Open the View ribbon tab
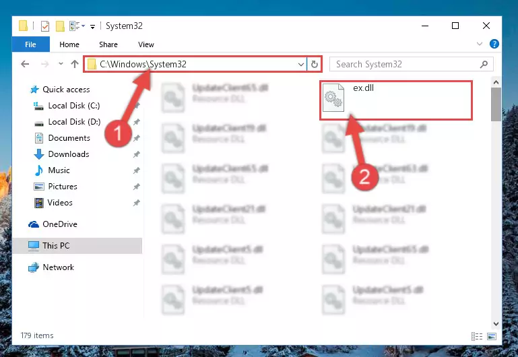 (145, 44)
